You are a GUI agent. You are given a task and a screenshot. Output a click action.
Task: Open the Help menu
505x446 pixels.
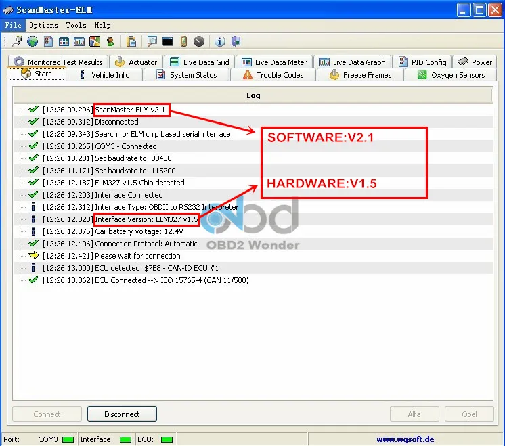102,25
